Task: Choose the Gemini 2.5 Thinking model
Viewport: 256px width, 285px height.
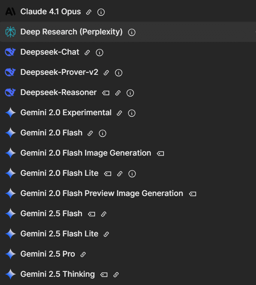Action: pos(58,275)
